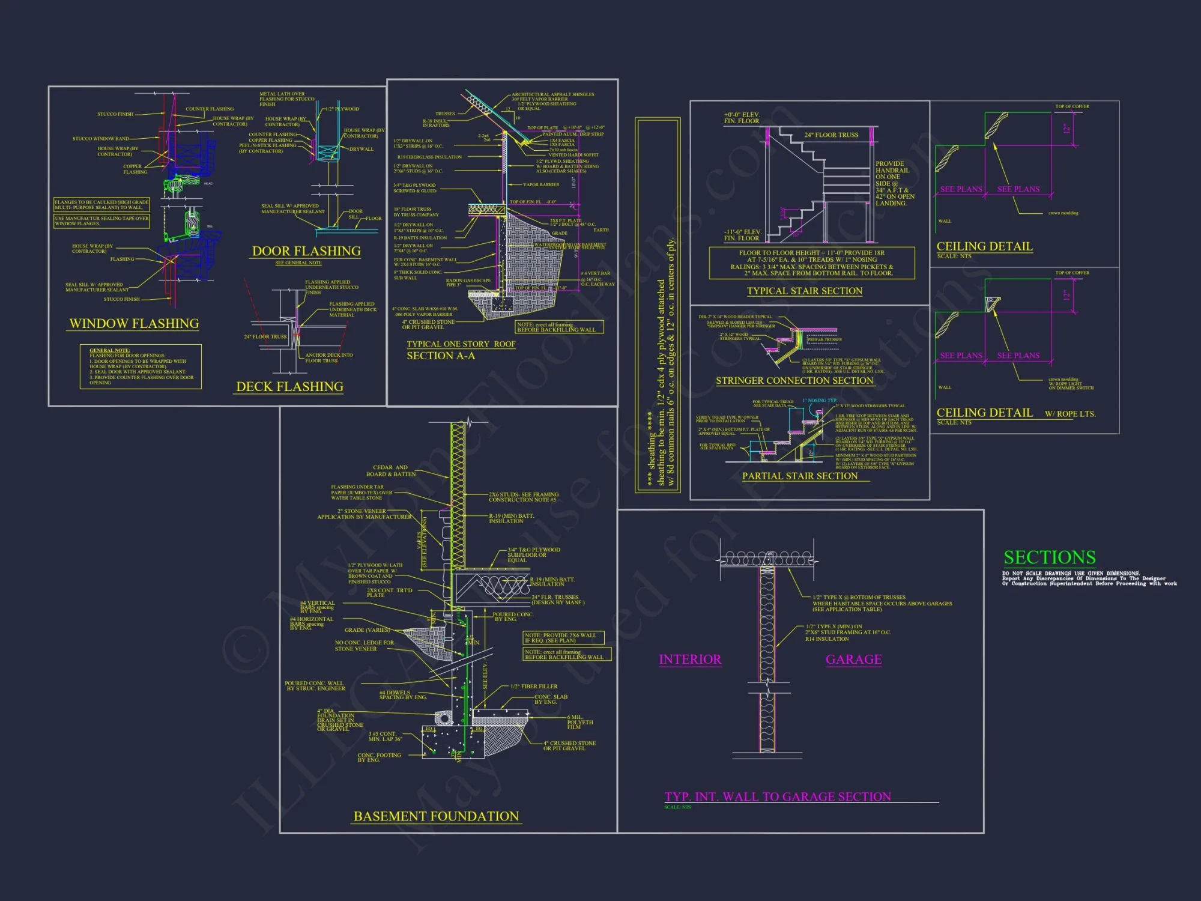Select the TYPICAL STAIR SECTION label

pos(804,291)
